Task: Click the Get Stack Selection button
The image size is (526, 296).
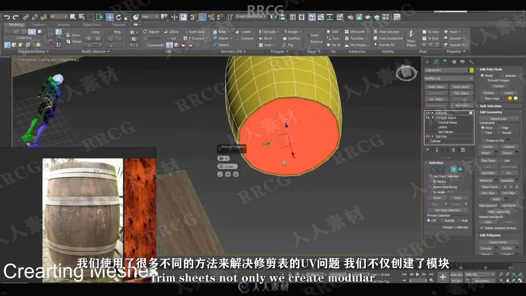Action: coord(447,210)
